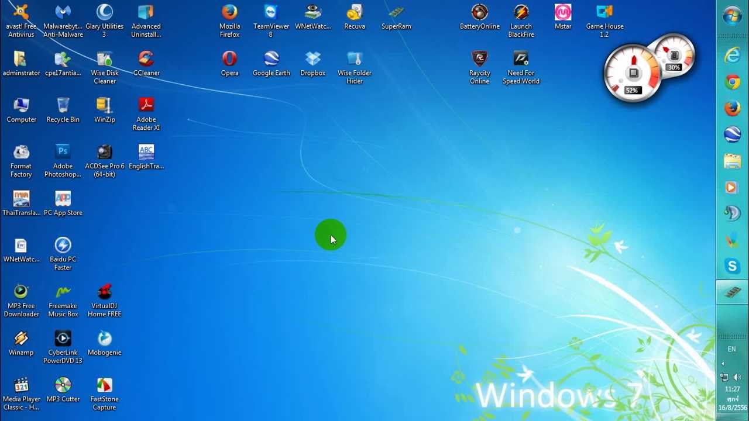The image size is (749, 421).
Task: Open Google Chrome from the taskbar
Action: pyautogui.click(x=733, y=82)
